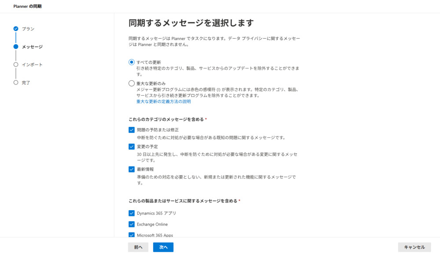Select the メッセージ step label

coord(32,47)
